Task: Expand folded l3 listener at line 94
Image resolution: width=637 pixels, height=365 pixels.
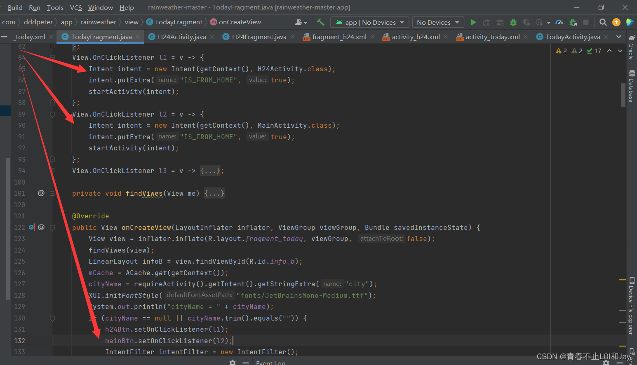Action: point(52,171)
